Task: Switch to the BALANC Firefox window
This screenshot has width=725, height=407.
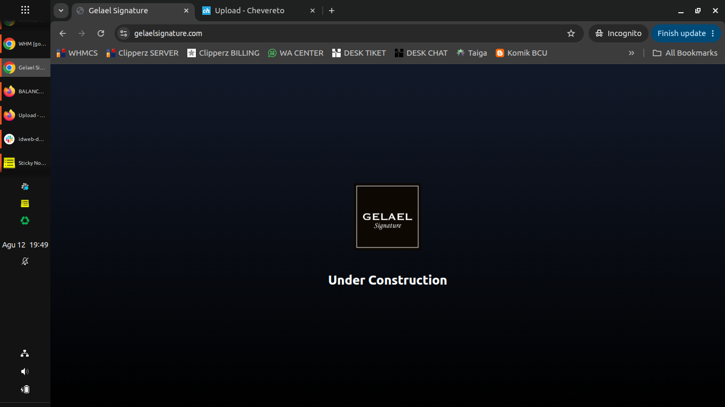Action: pyautogui.click(x=25, y=91)
